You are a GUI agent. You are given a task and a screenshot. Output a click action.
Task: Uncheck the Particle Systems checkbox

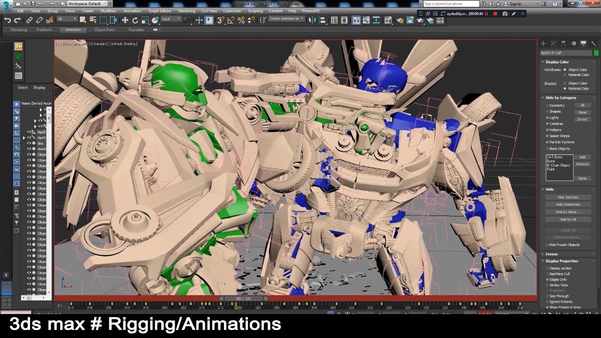[x=547, y=142]
